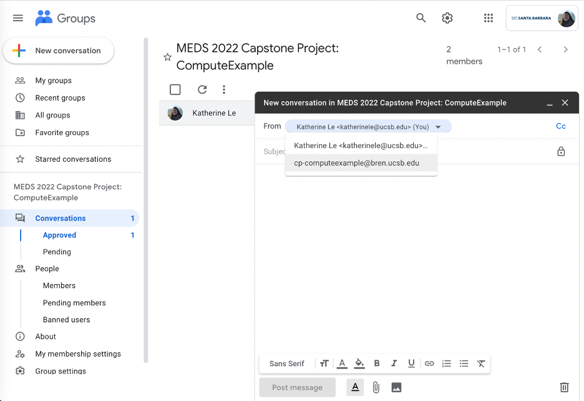Toggle the bulleted list
The height and width of the screenshot is (401, 584).
coord(464,364)
